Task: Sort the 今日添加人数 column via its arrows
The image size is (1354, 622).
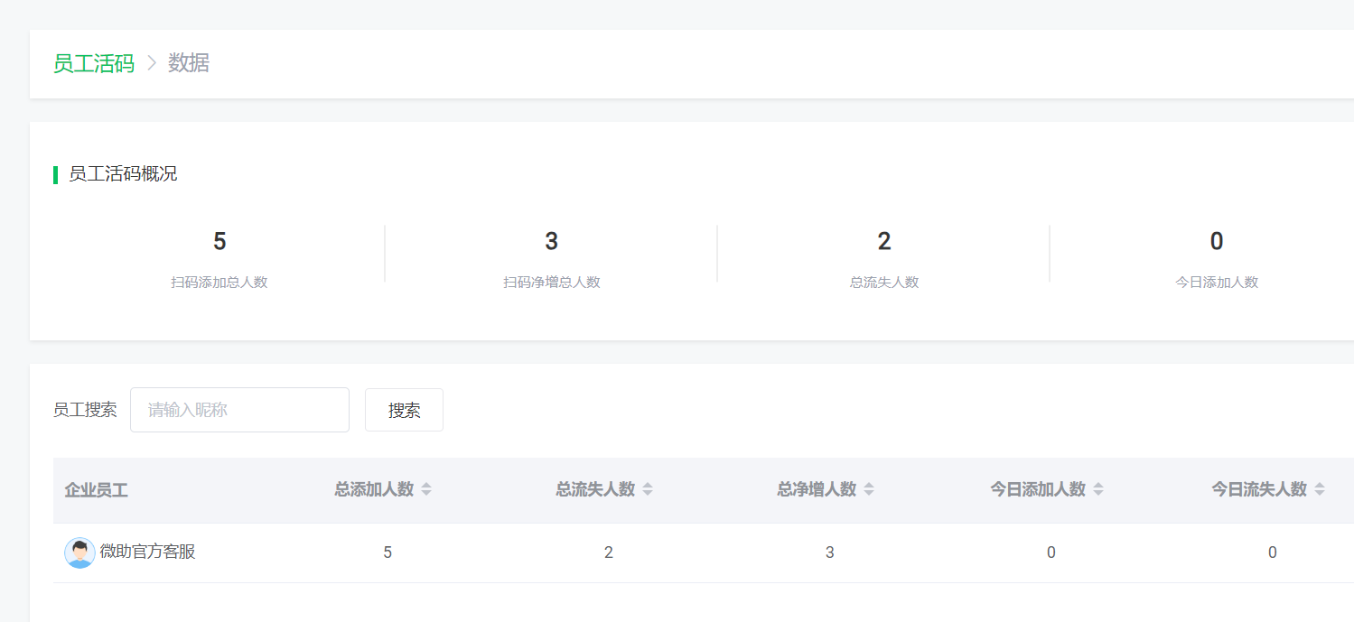Action: pos(1098,489)
